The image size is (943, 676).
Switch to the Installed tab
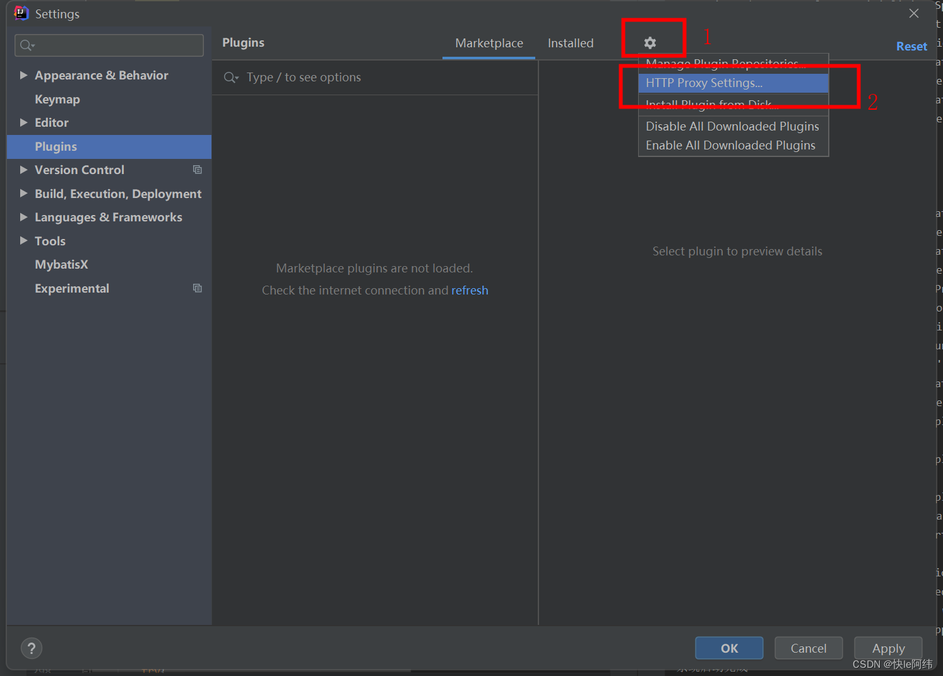(x=571, y=43)
